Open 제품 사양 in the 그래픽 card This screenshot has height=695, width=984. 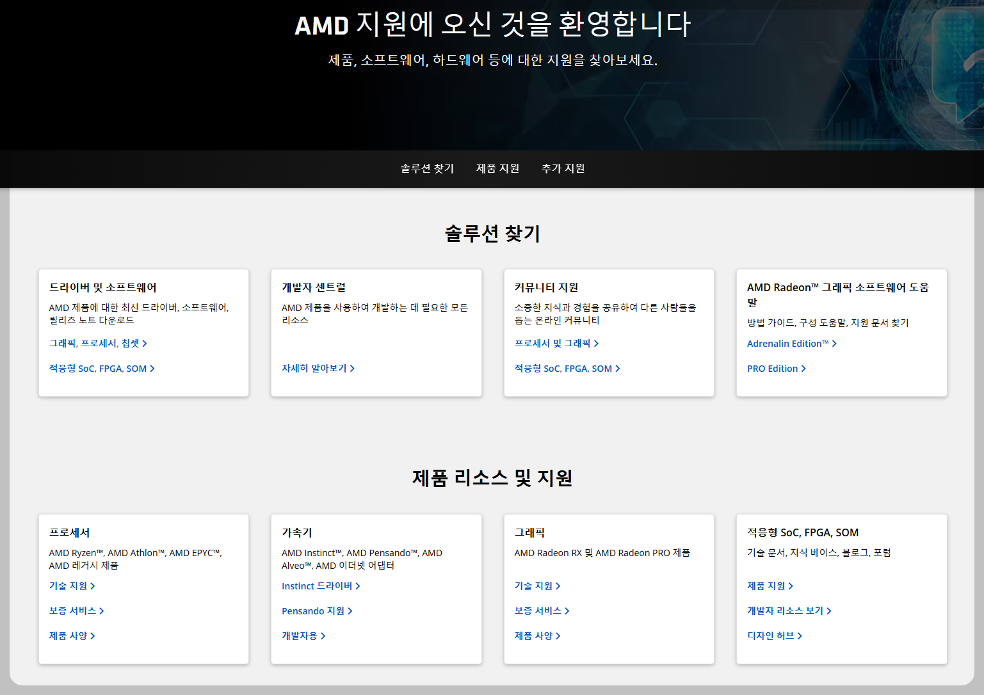click(x=538, y=636)
